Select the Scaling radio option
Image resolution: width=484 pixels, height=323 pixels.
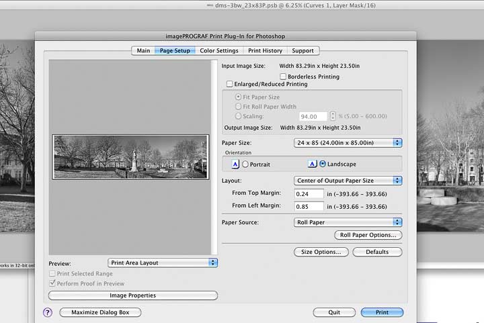pos(238,116)
